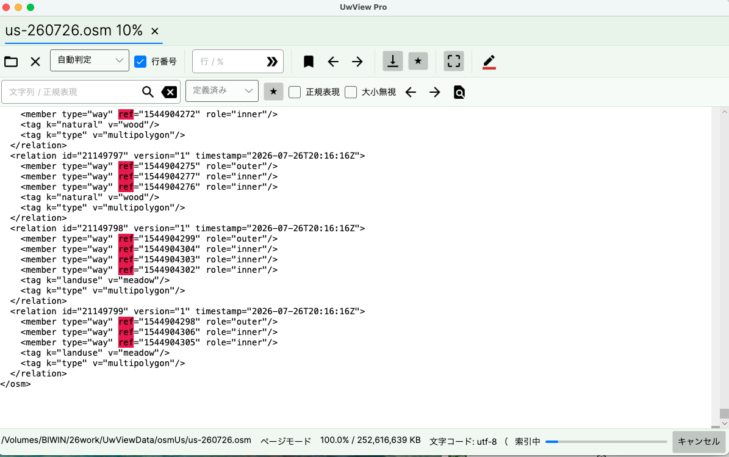This screenshot has width=729, height=457.
Task: Click member line with ref 1544904272
Action: pyautogui.click(x=149, y=114)
